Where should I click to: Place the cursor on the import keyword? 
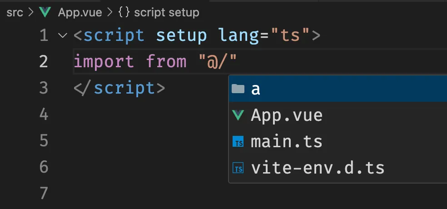coord(104,62)
